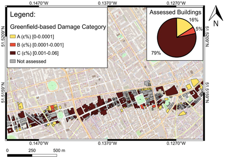Click the right '51.5209°N' latitude label
The height and width of the screenshot is (157, 225).
[207, 37]
